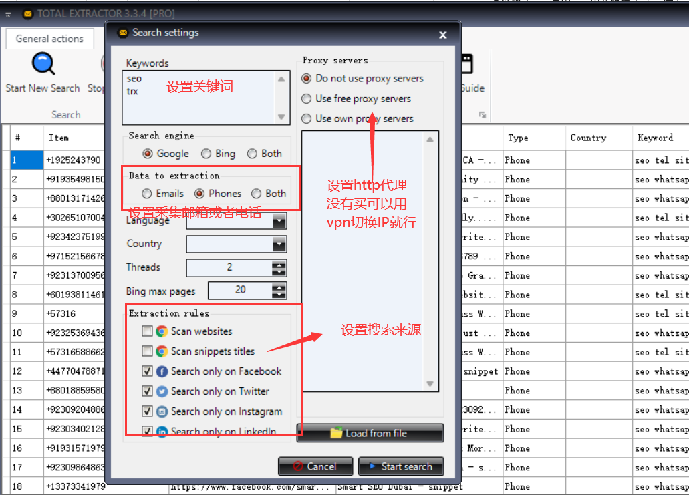The height and width of the screenshot is (495, 689).
Task: Enable the Scan websites checkbox
Action: pos(146,331)
